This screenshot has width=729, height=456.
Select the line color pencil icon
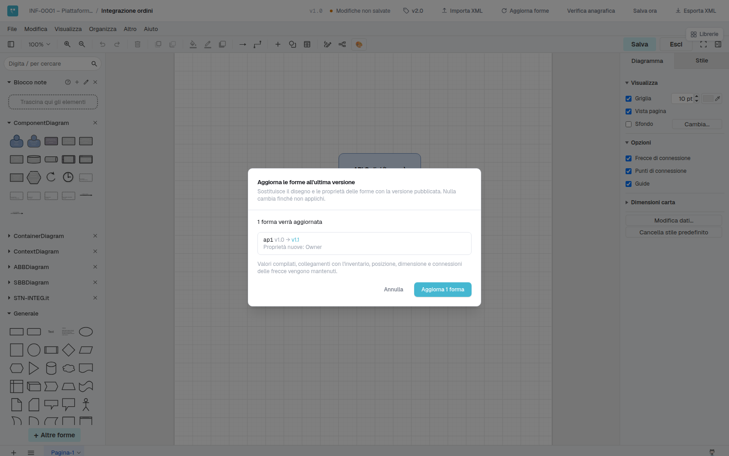[208, 44]
